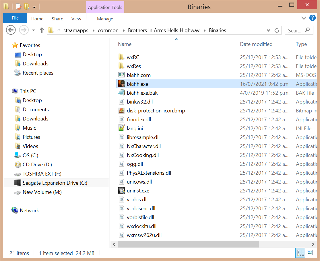Click the Back navigation arrow
Screen dimensions: 320x261
(11, 30)
